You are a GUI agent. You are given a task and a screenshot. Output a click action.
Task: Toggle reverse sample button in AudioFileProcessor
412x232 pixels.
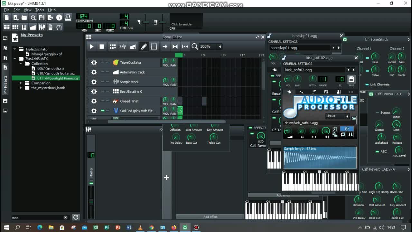335,129
